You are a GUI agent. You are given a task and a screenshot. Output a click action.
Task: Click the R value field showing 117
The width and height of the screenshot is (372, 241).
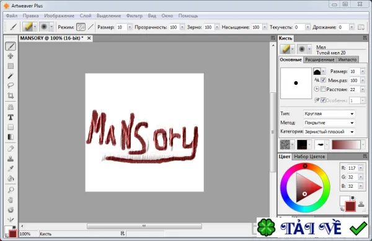[352, 168]
